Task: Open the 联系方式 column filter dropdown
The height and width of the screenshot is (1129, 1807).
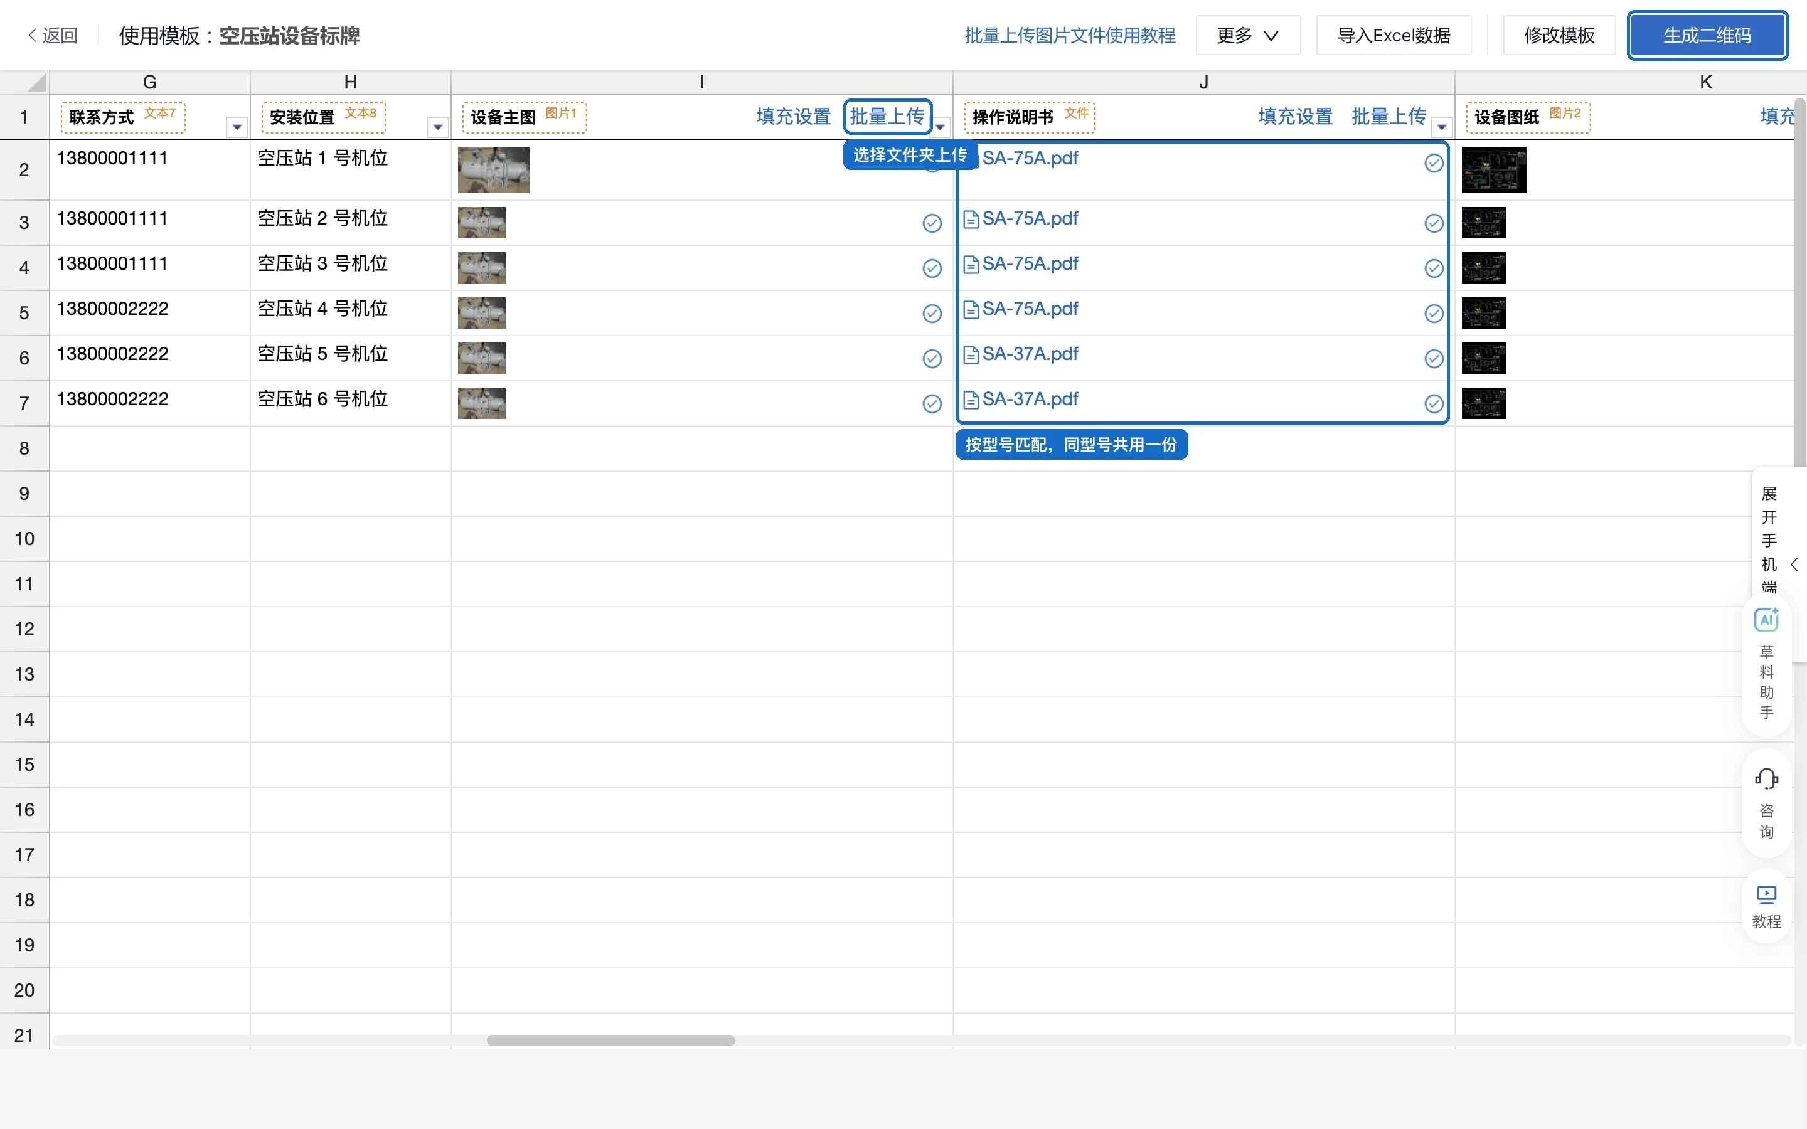Action: (x=237, y=127)
